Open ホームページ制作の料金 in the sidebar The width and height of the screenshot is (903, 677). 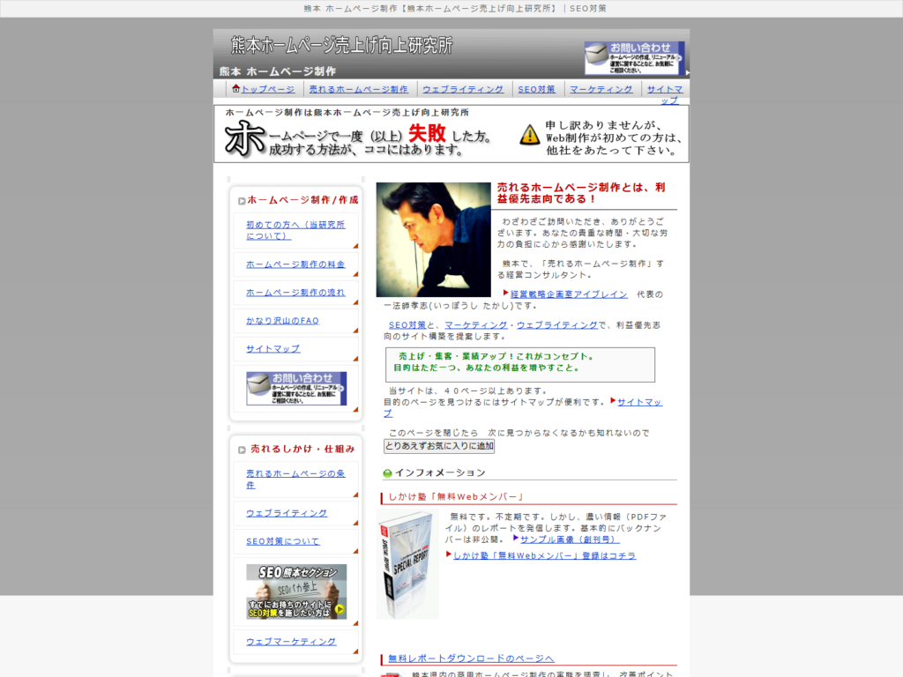[295, 264]
